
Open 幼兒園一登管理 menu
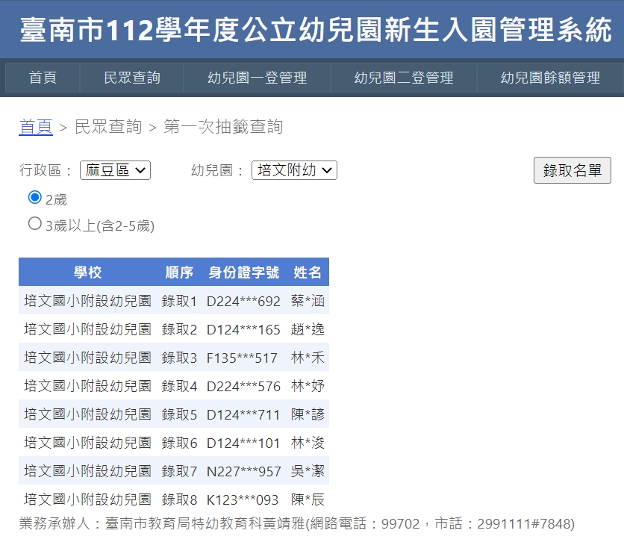coord(257,78)
